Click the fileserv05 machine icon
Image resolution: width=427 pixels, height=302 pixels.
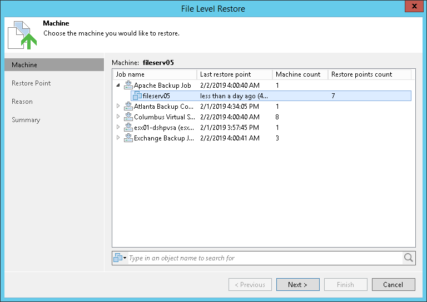click(x=137, y=96)
